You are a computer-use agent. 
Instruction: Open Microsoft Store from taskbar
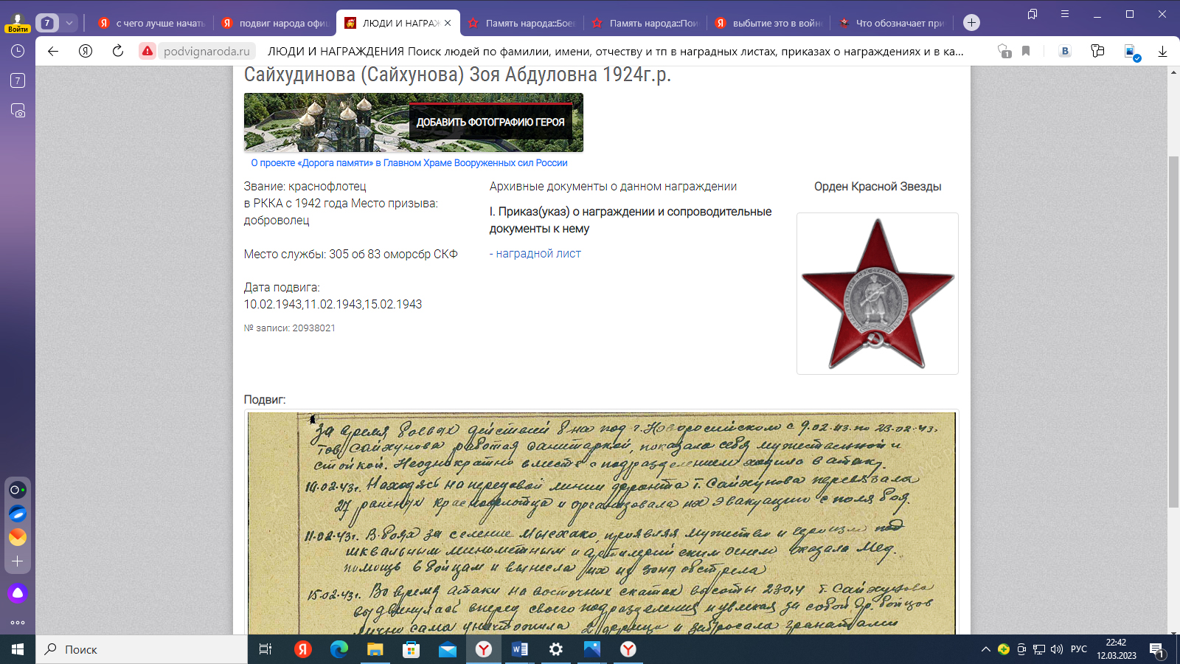click(x=412, y=649)
